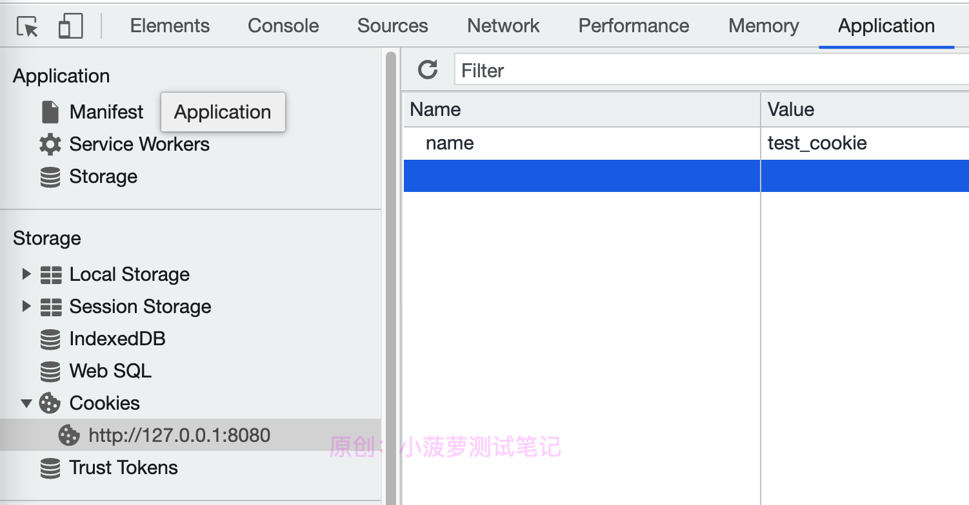Click the Storage database icon
Image resolution: width=969 pixels, height=505 pixels.
coord(50,176)
